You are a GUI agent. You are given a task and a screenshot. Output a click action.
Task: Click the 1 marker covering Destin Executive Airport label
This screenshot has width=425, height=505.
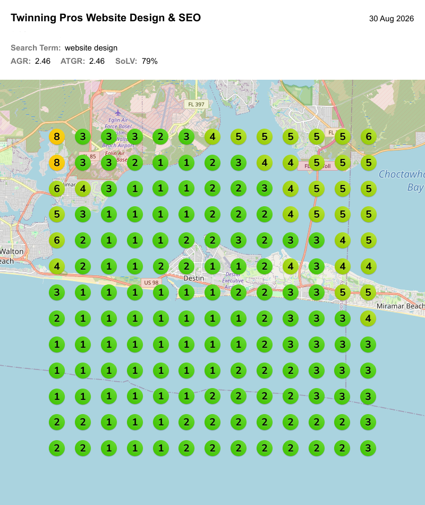click(x=238, y=266)
